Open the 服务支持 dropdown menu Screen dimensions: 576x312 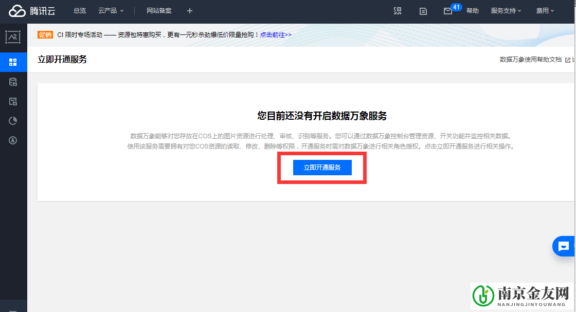point(504,11)
